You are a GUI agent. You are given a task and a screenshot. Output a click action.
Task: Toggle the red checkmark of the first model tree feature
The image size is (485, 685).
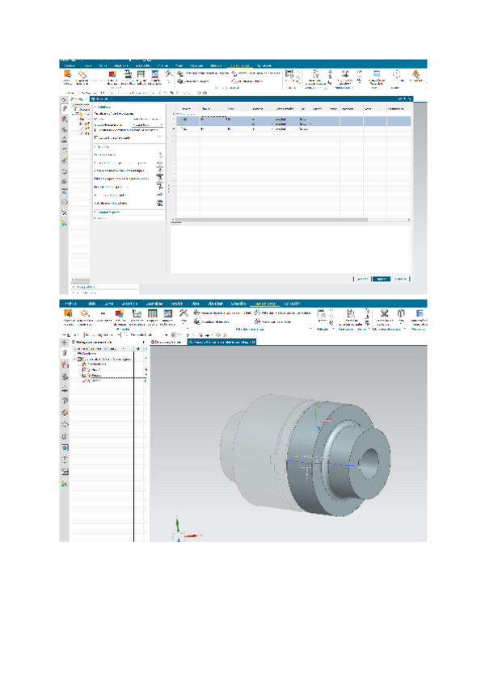coord(84,369)
